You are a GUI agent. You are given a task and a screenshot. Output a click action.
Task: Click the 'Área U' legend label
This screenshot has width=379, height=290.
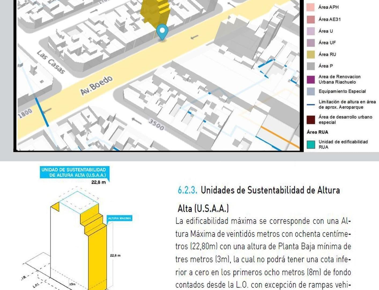coord(326,31)
